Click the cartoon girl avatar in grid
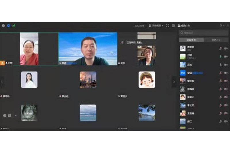 pyautogui.click(x=147, y=80)
